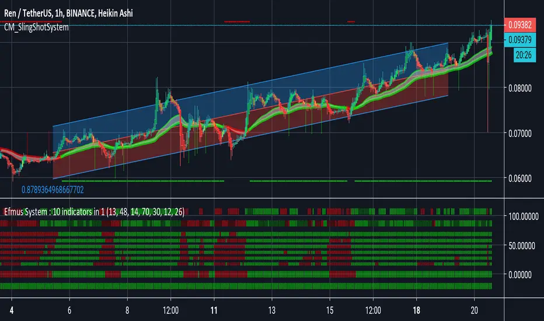Click the Ren / TetherUS chart title
The image size is (544, 321).
coord(68,13)
